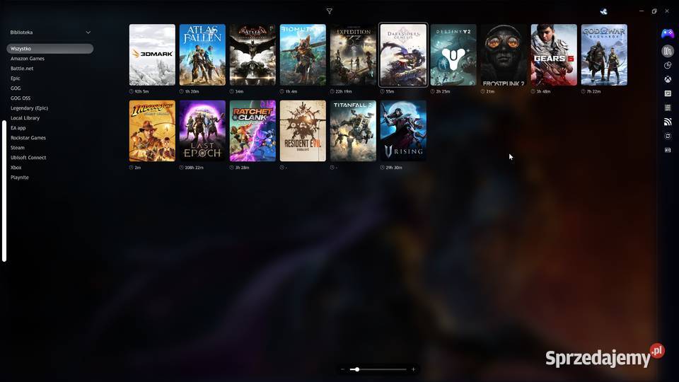Select the Last Epoch cover
This screenshot has height=382, width=679.
click(x=202, y=131)
